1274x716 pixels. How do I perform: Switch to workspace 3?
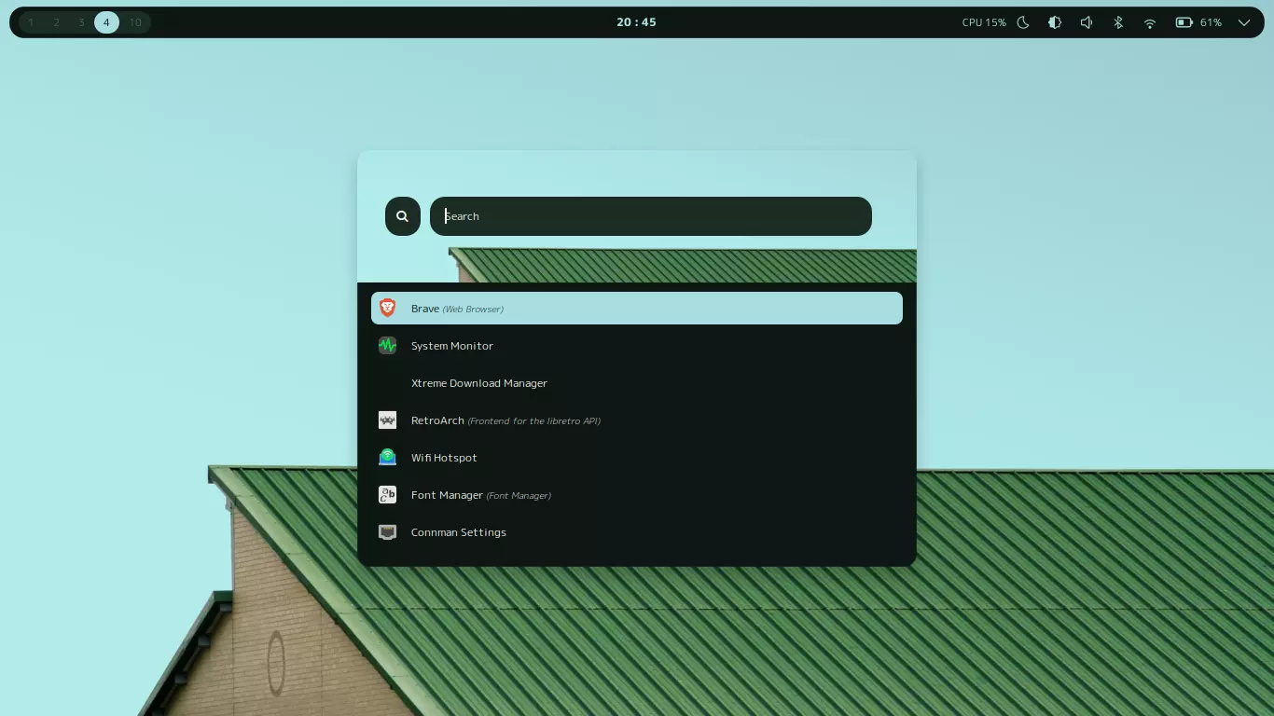(81, 22)
